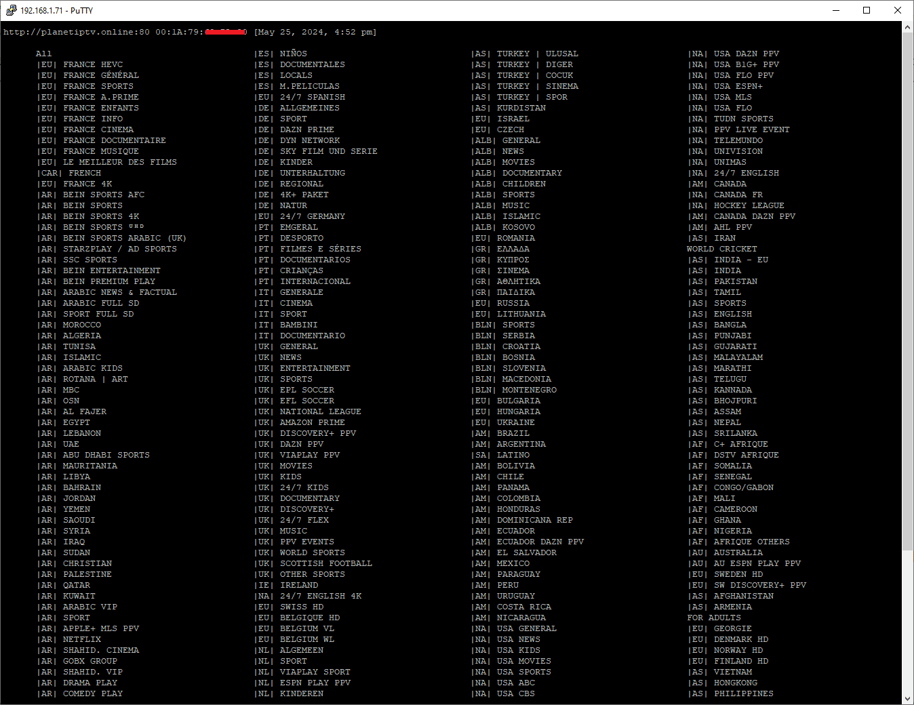Select '|NA| USA CBS' entry
Screen dimensions: 914x705
503,693
